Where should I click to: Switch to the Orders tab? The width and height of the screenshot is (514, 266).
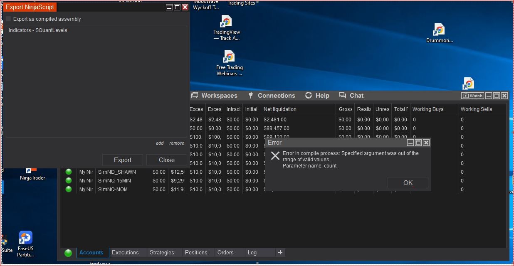click(x=225, y=252)
